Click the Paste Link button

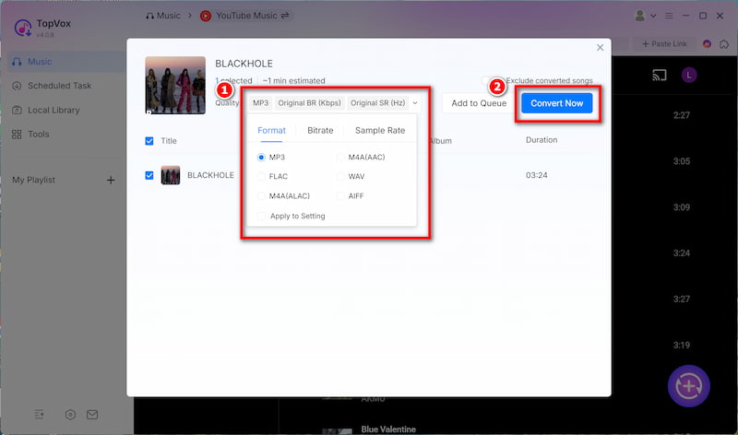click(x=664, y=43)
